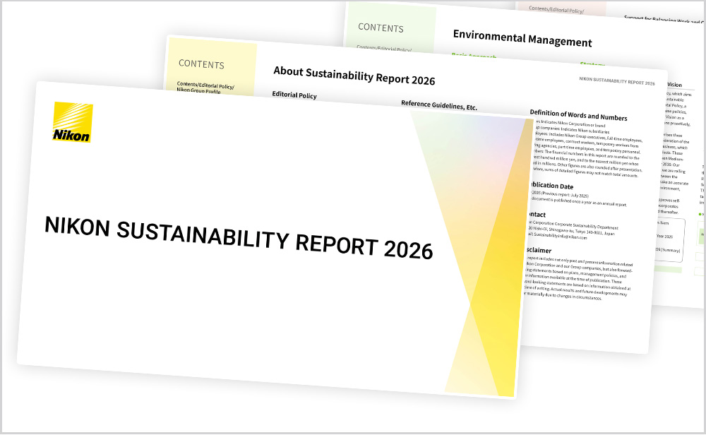The image size is (706, 435).
Task: Click the Definition of Words and Numbers heading
Action: coord(579,115)
